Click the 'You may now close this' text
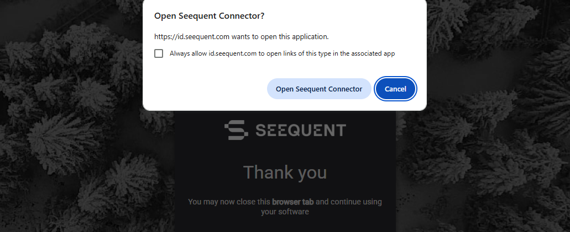 click(x=229, y=202)
